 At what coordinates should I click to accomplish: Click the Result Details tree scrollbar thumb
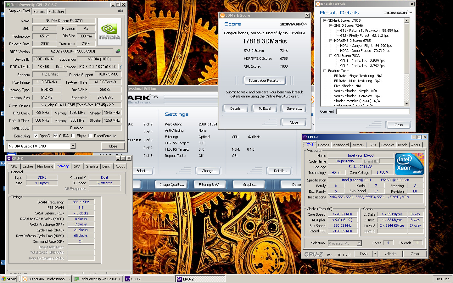(406, 49)
